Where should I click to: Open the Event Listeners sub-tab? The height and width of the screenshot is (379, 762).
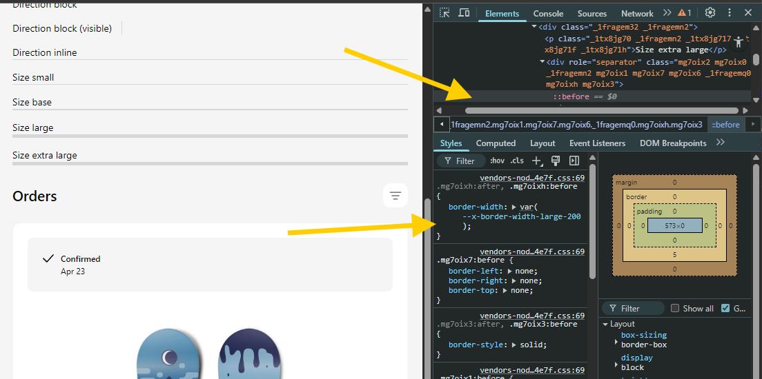tap(597, 143)
